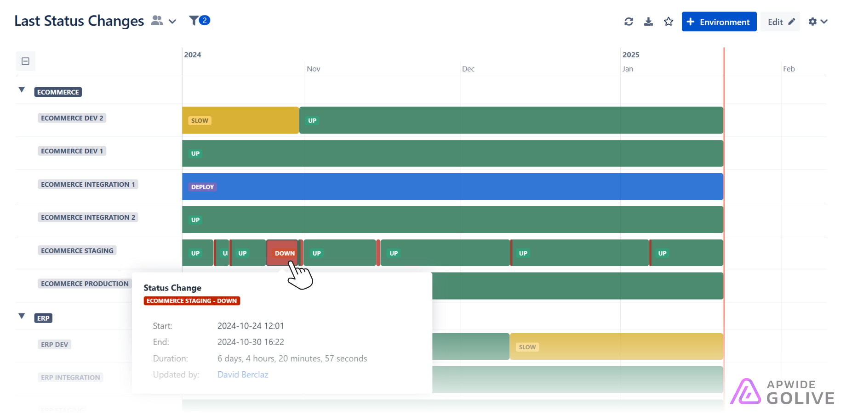Click the refresh timeline icon
The image size is (846, 413).
pyautogui.click(x=629, y=22)
